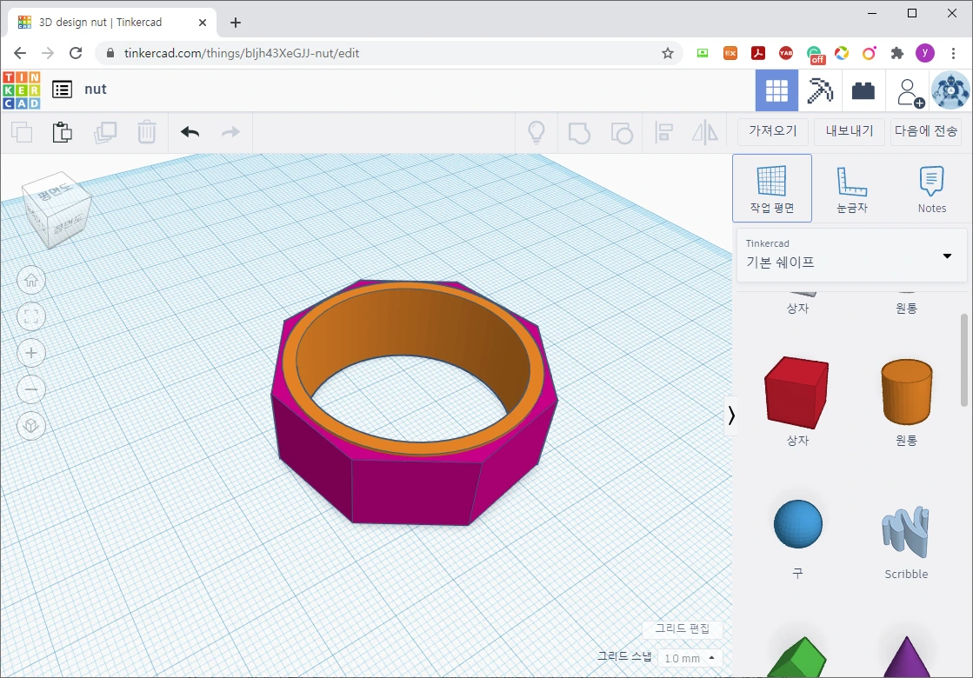
Task: Click the Align tool icon
Action: click(x=664, y=132)
